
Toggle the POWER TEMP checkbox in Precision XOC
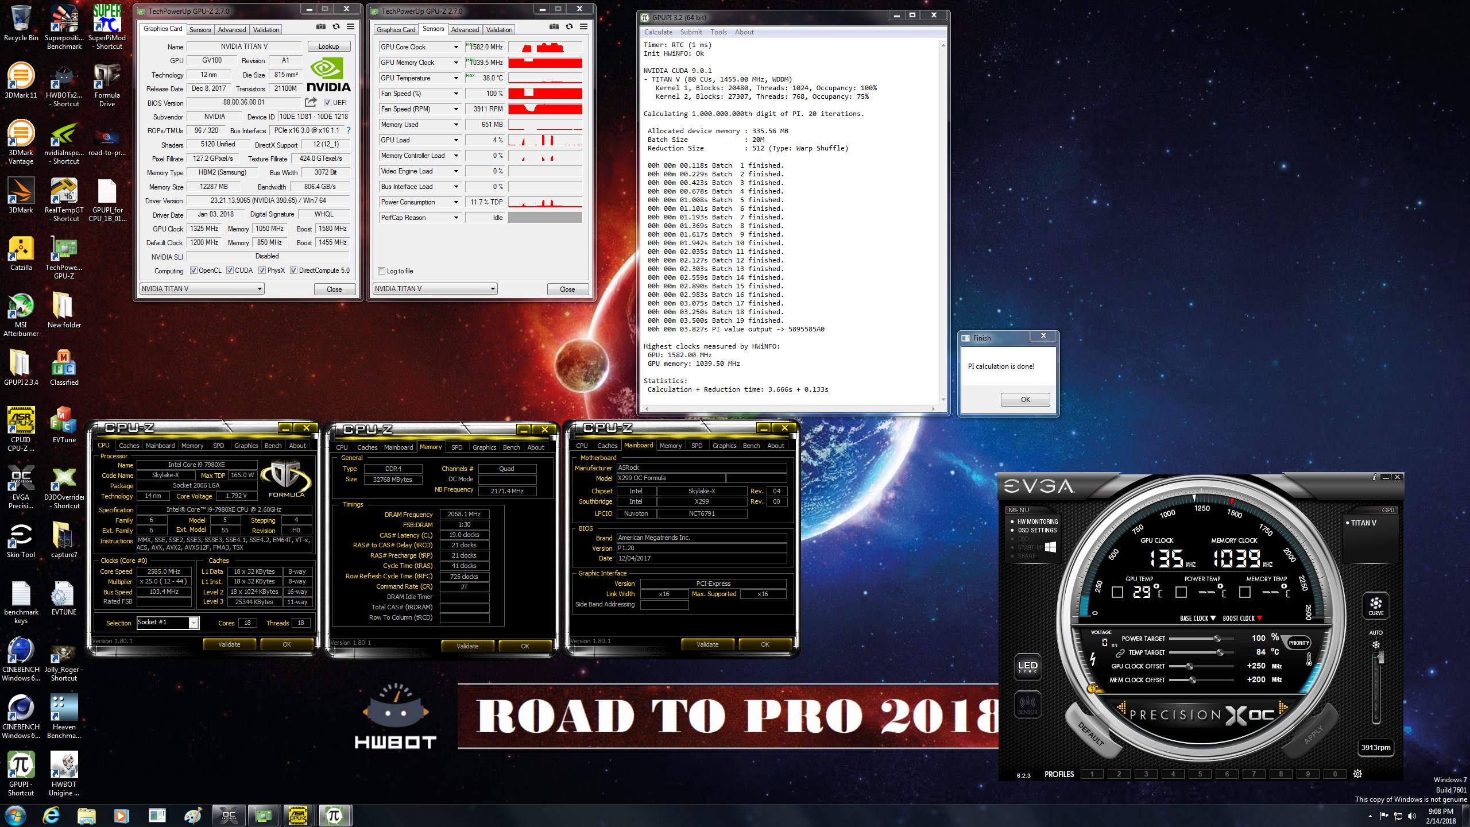tap(1181, 592)
